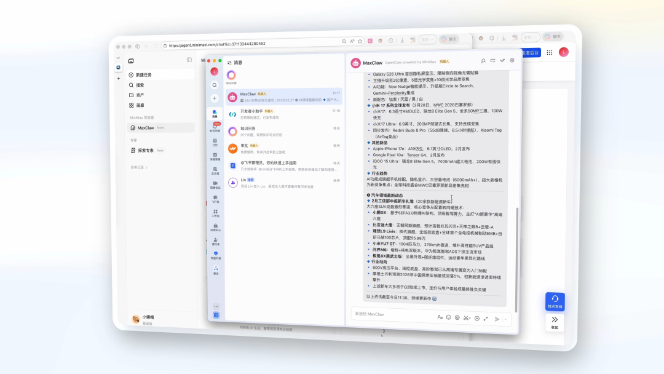Click new tab plus in browser side strip
The height and width of the screenshot is (374, 664).
click(119, 78)
